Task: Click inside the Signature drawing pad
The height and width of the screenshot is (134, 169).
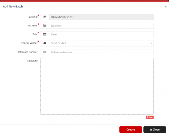Action: [97, 86]
